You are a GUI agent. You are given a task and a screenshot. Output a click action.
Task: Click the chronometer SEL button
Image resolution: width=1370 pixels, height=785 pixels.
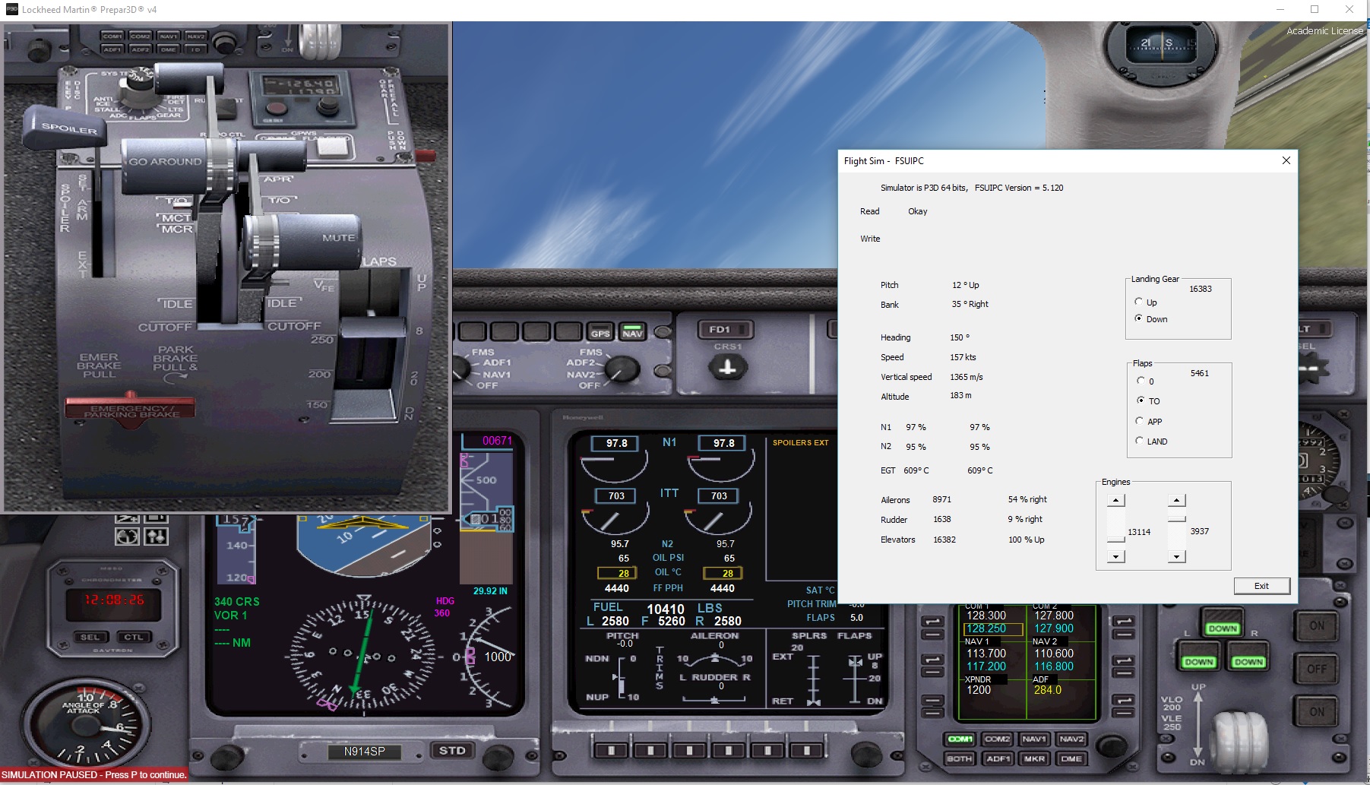90,637
